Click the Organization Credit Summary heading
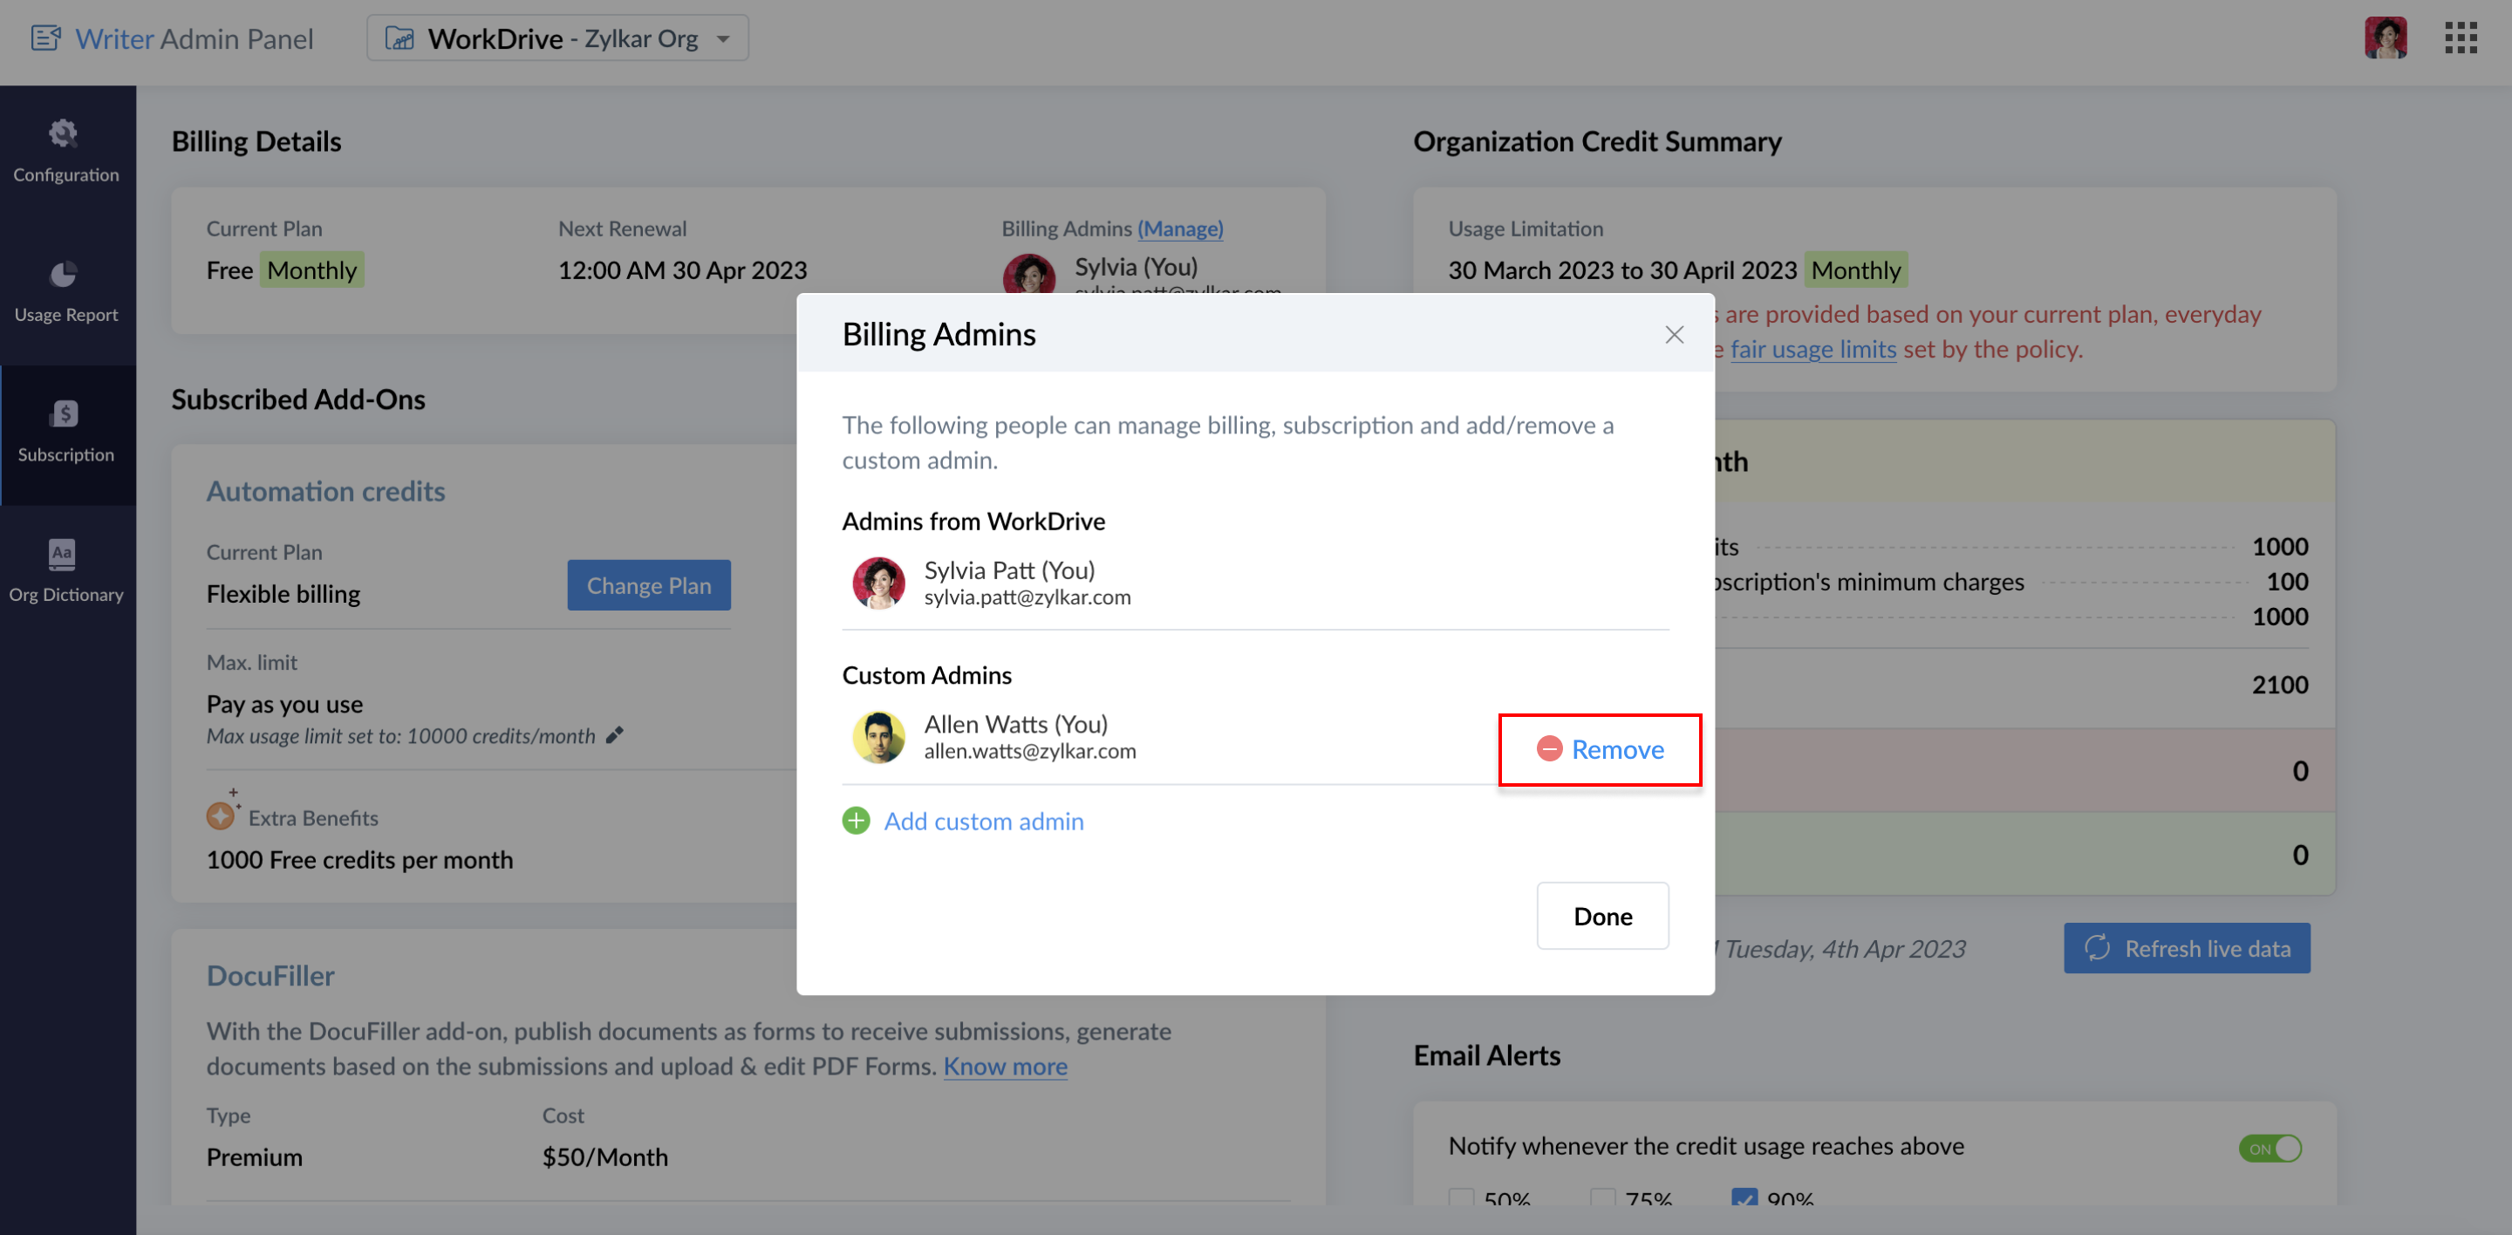Image resolution: width=2512 pixels, height=1235 pixels. point(1597,141)
